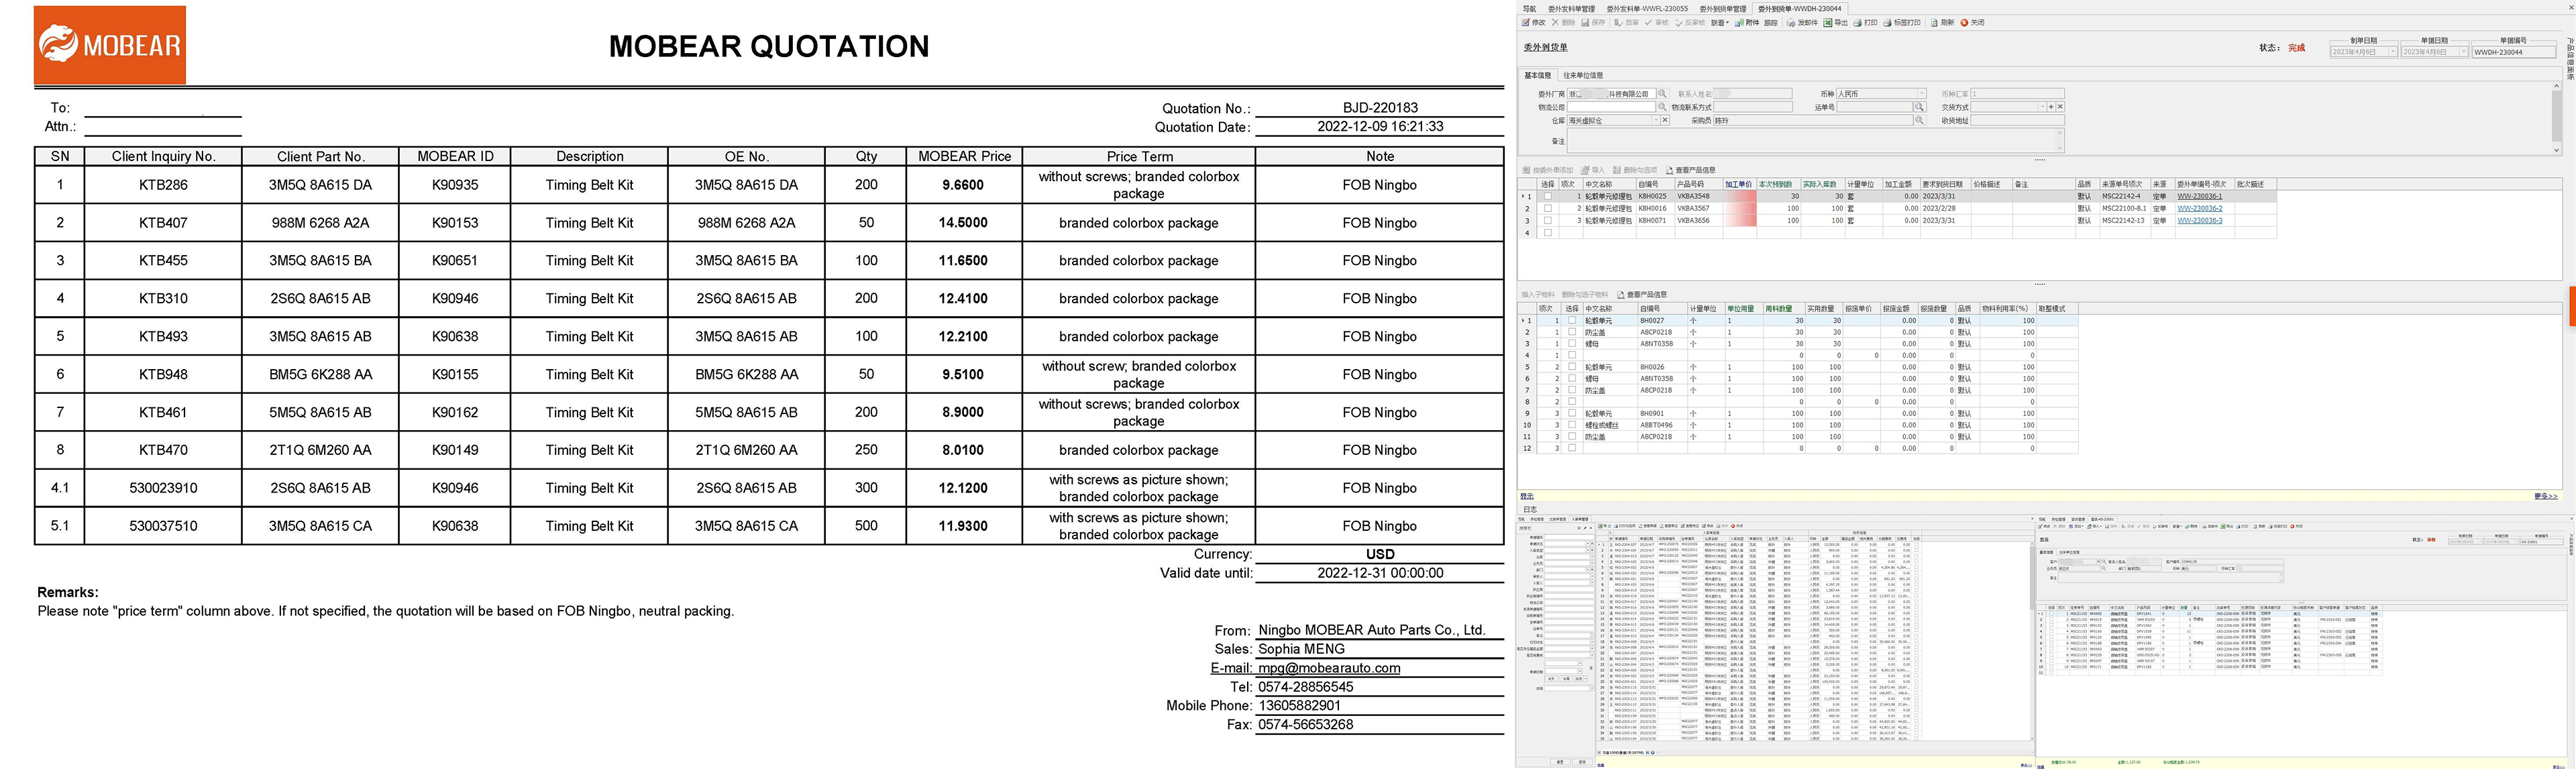Click the magnifier beside 运单号 field
Viewport: 2576px width, 769px height.
point(1919,107)
